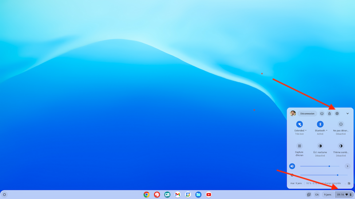
Task: Toggle Wi-Fi with the Extended network icon
Action: [x=299, y=124]
